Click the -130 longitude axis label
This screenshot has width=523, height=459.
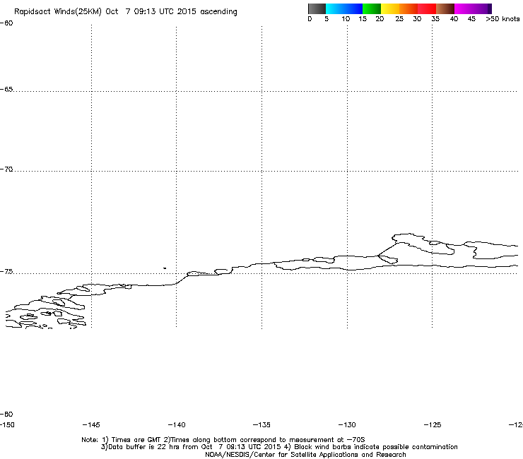tap(347, 424)
